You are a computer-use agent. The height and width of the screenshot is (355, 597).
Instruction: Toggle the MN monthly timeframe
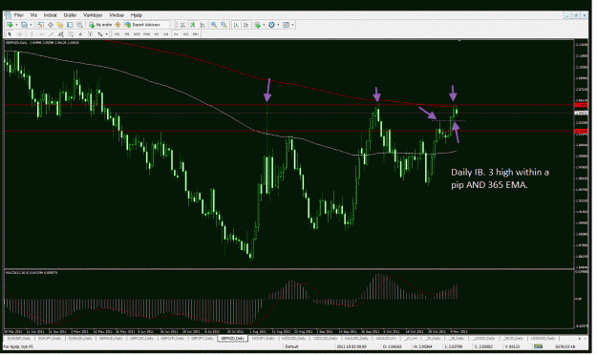(x=195, y=34)
